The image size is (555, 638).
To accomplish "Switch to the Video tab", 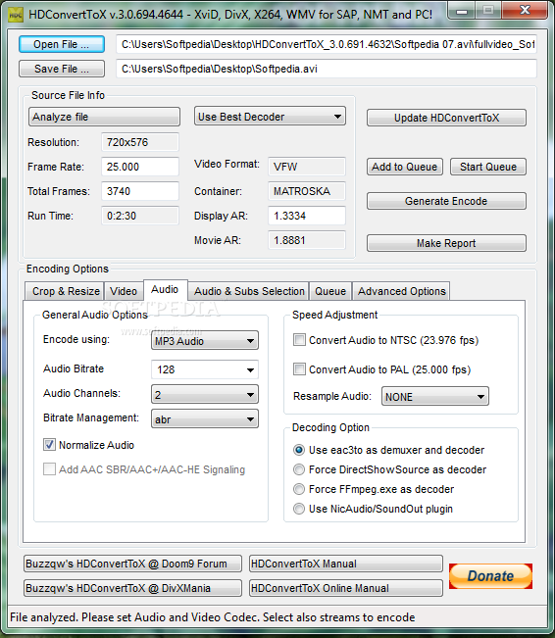I will coord(124,291).
